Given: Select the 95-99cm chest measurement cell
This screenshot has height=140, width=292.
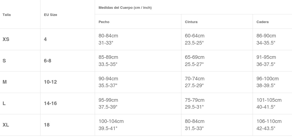Looking at the screenshot, I should pyautogui.click(x=108, y=100).
